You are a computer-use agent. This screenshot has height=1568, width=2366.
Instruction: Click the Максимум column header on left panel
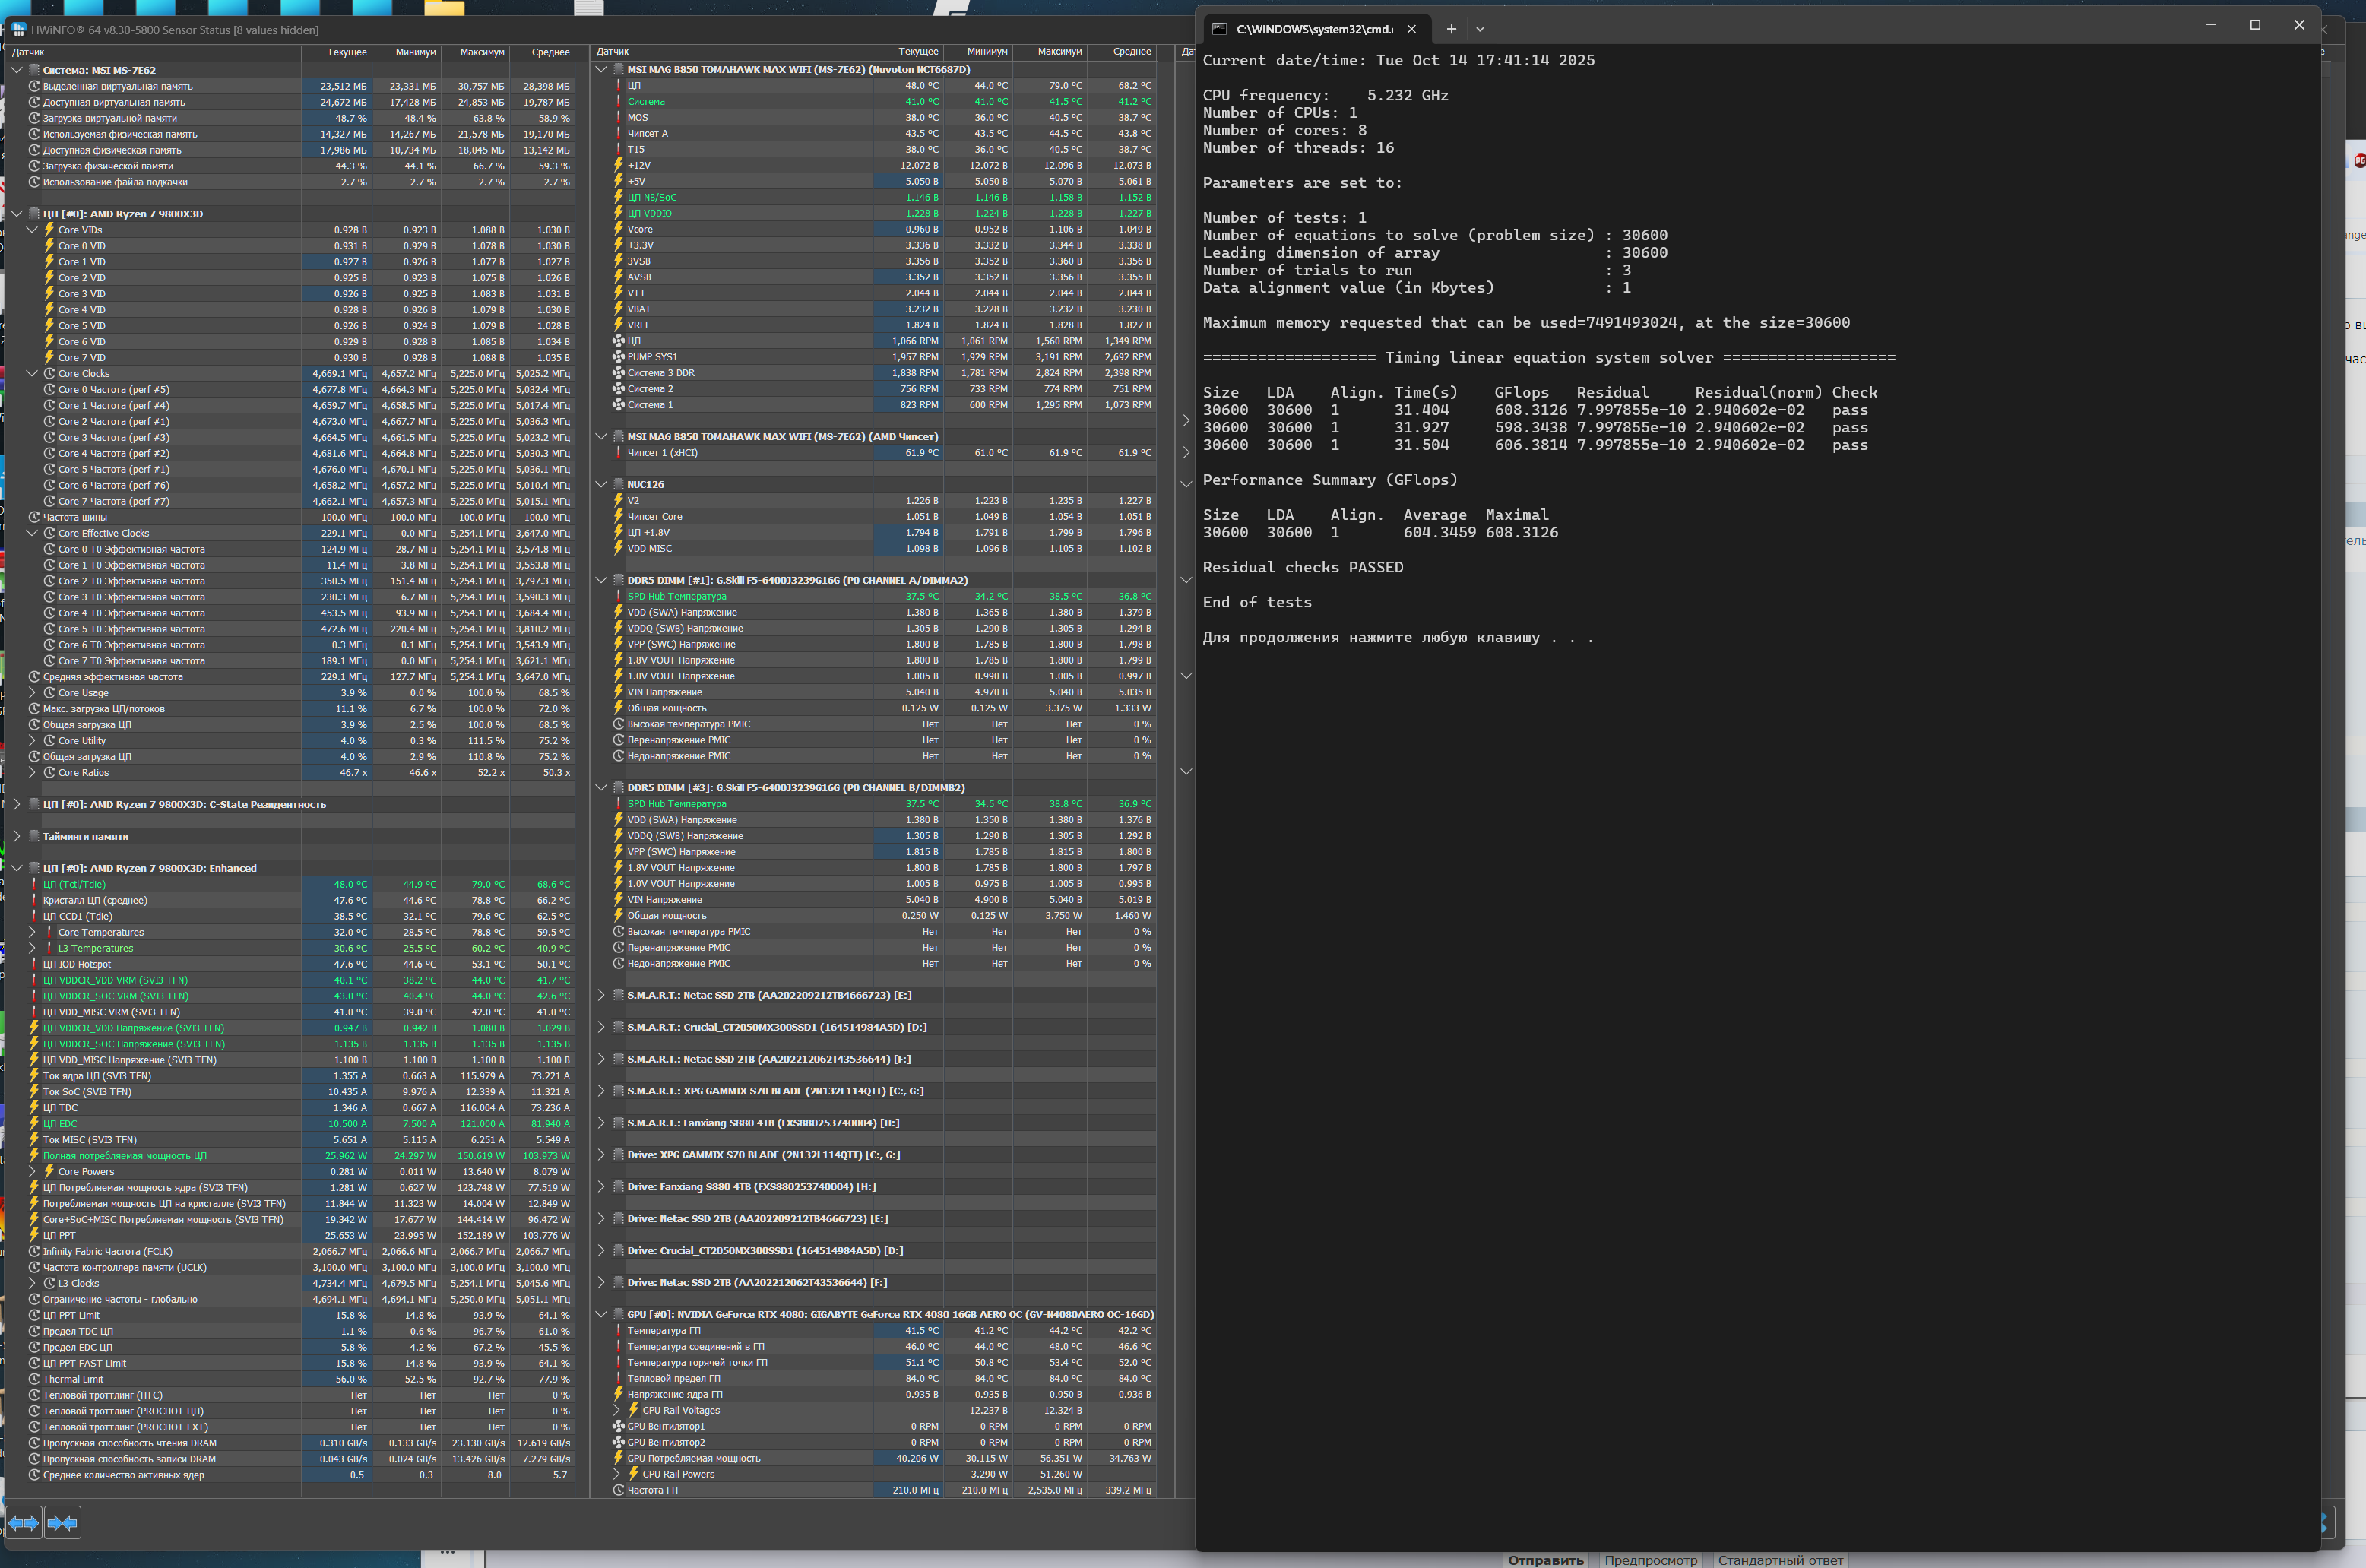481,52
